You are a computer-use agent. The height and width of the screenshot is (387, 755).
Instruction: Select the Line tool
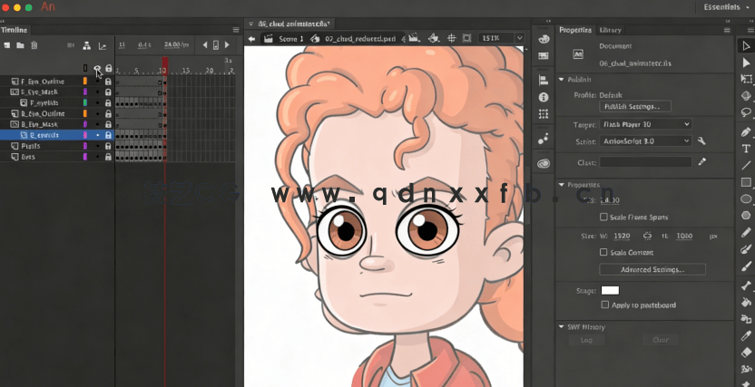[x=746, y=165]
